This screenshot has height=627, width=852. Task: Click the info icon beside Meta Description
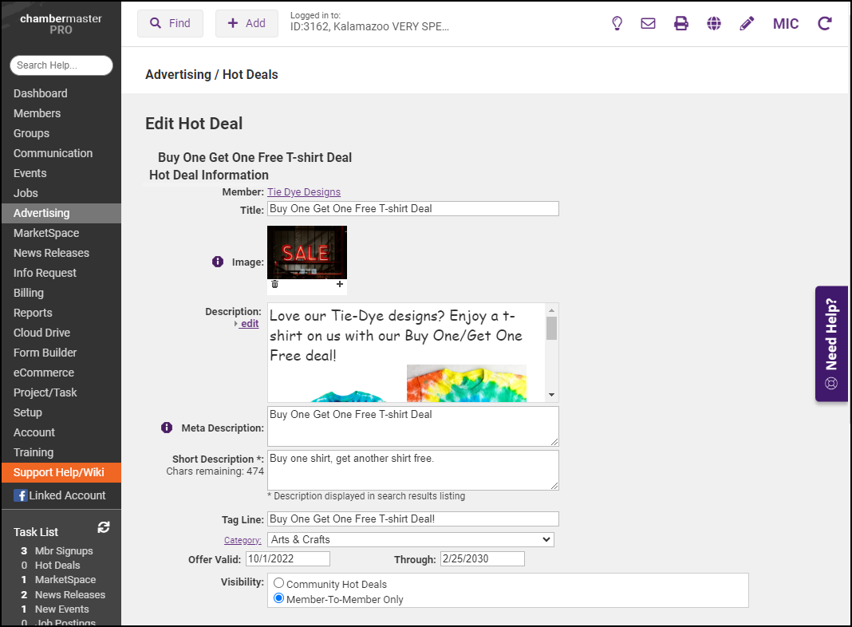167,428
